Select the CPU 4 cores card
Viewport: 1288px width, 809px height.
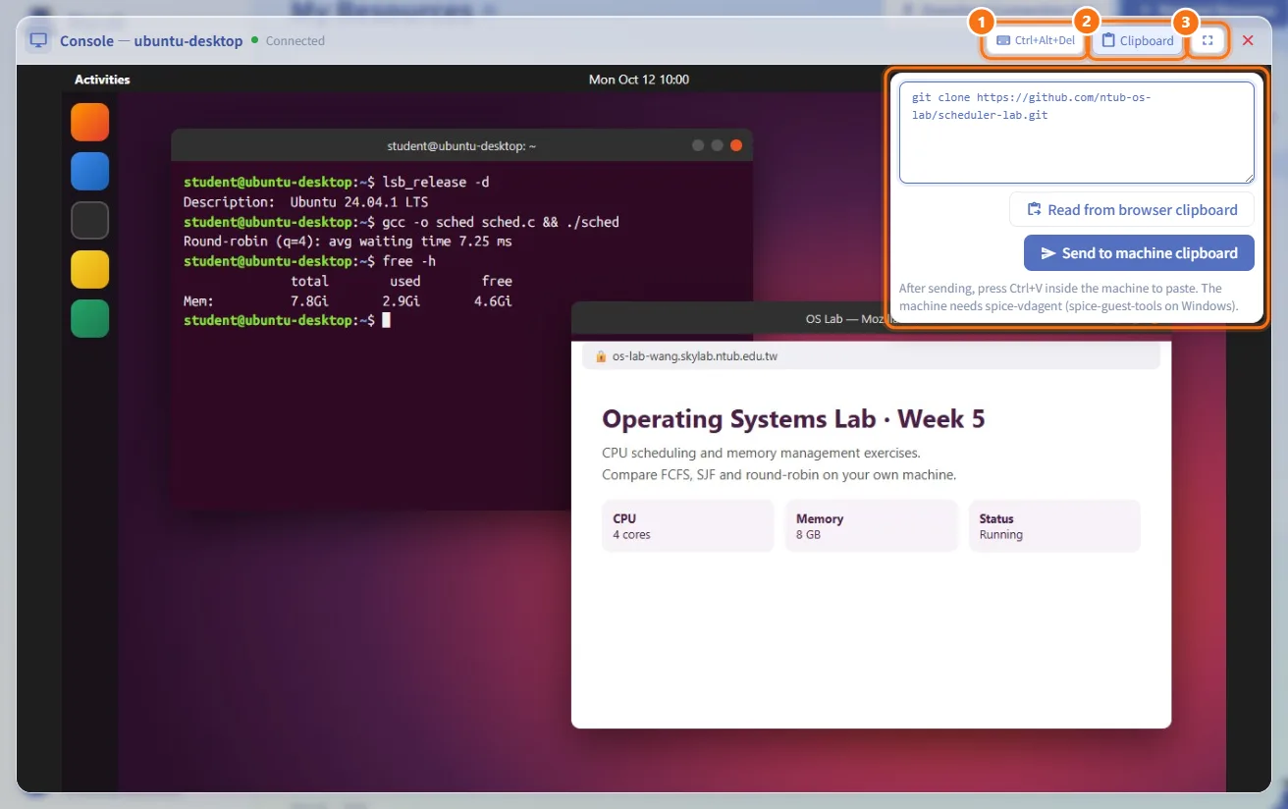[687, 526]
